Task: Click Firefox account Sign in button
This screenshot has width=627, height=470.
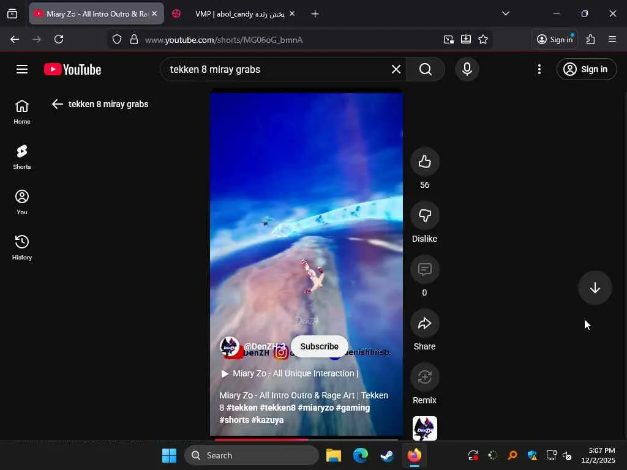Action: [555, 39]
